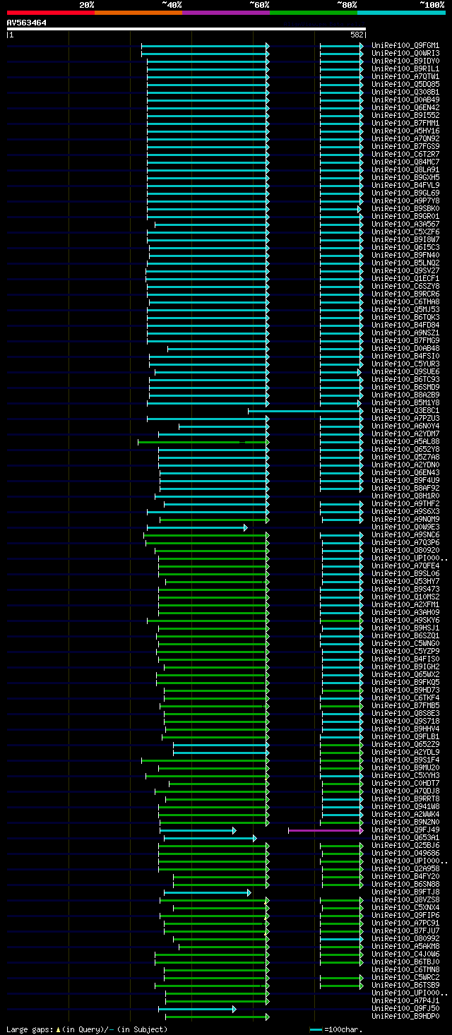Select the UniRef100_Q308B1 label
The height and width of the screenshot is (1035, 452).
[x=405, y=92]
